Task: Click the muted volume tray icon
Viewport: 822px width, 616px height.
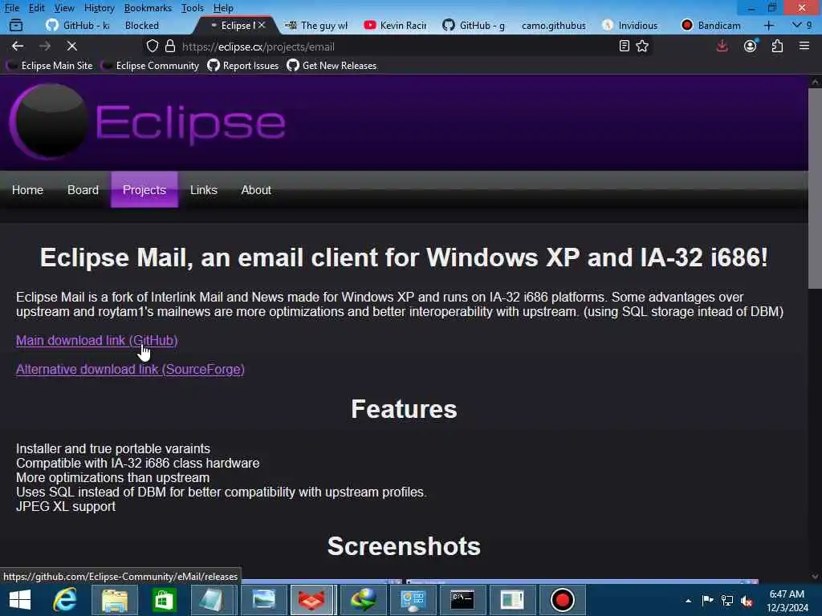Action: pos(747,600)
